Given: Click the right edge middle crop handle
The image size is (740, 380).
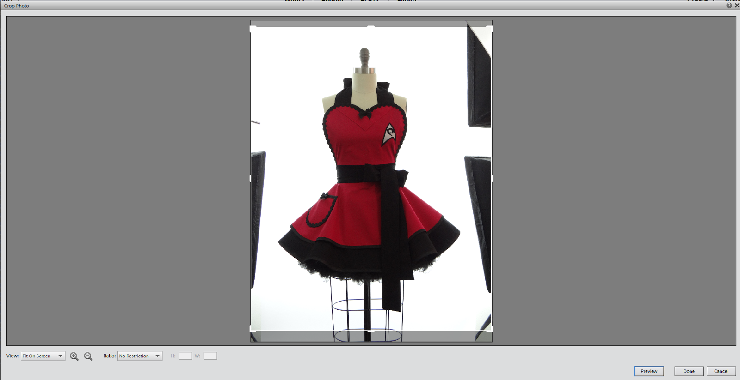Looking at the screenshot, I should click(492, 179).
